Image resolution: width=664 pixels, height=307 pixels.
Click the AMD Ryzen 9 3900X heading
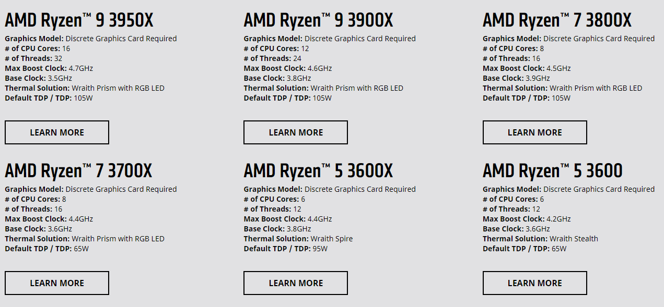pyautogui.click(x=318, y=20)
